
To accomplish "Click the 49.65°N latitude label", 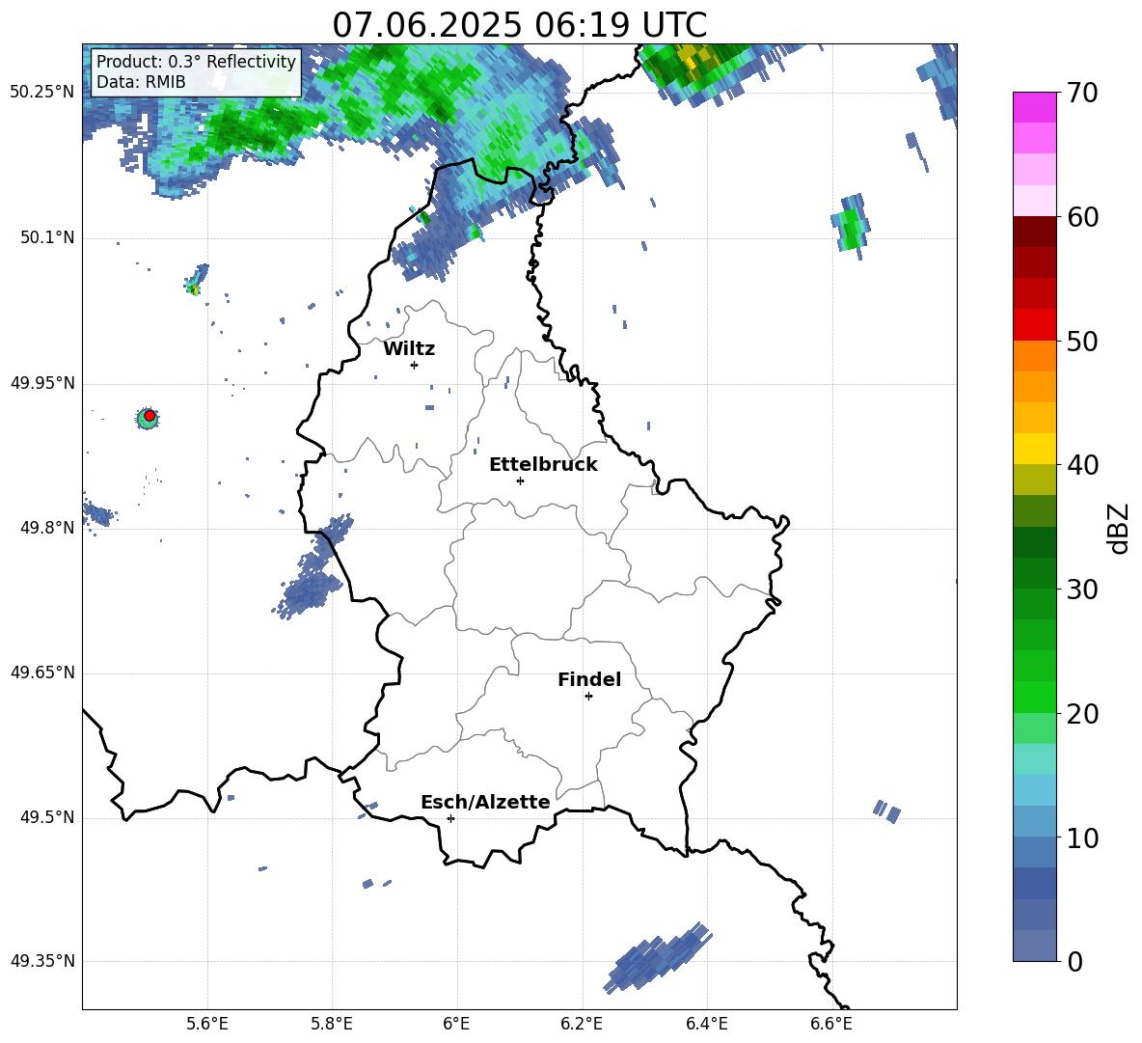I will 42,672.
